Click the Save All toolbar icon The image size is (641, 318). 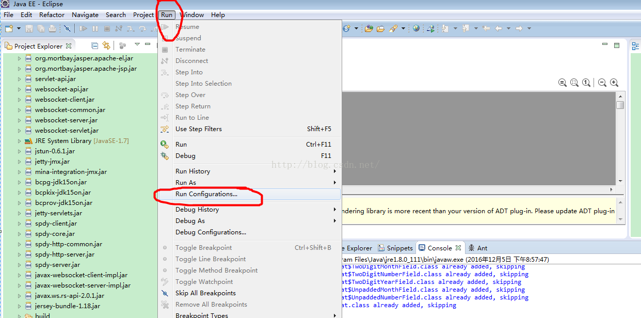coord(40,28)
